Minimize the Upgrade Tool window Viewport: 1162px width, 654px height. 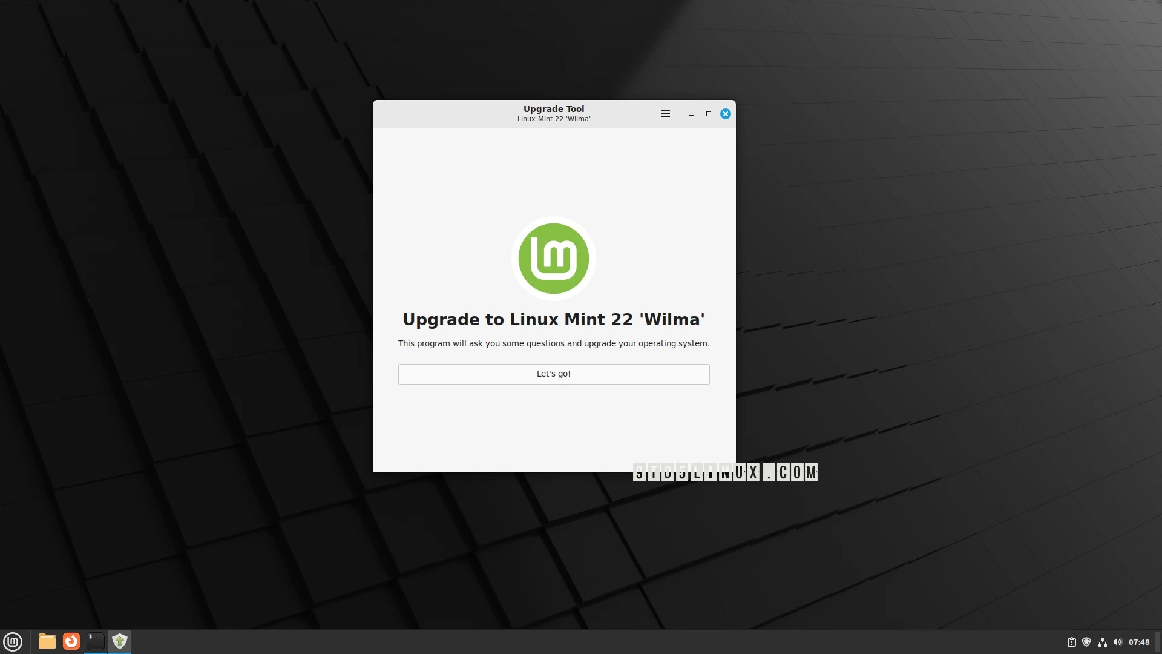(x=691, y=114)
